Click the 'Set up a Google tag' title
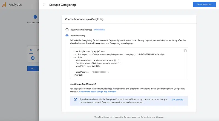The height and width of the screenshot is (121, 219). (62, 5)
